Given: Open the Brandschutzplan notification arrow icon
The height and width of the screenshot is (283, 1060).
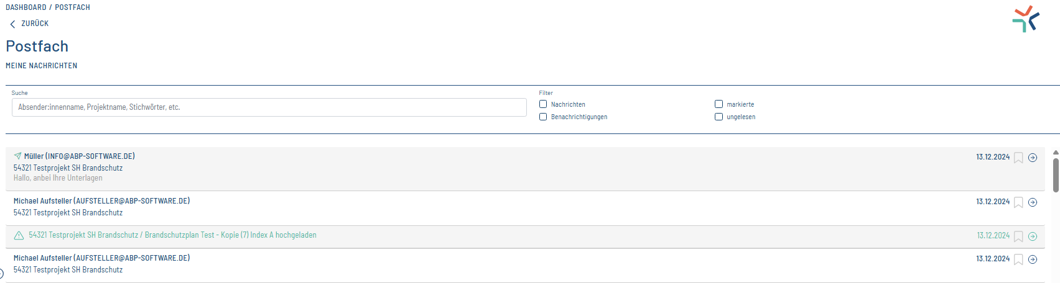Looking at the screenshot, I should tap(1033, 236).
